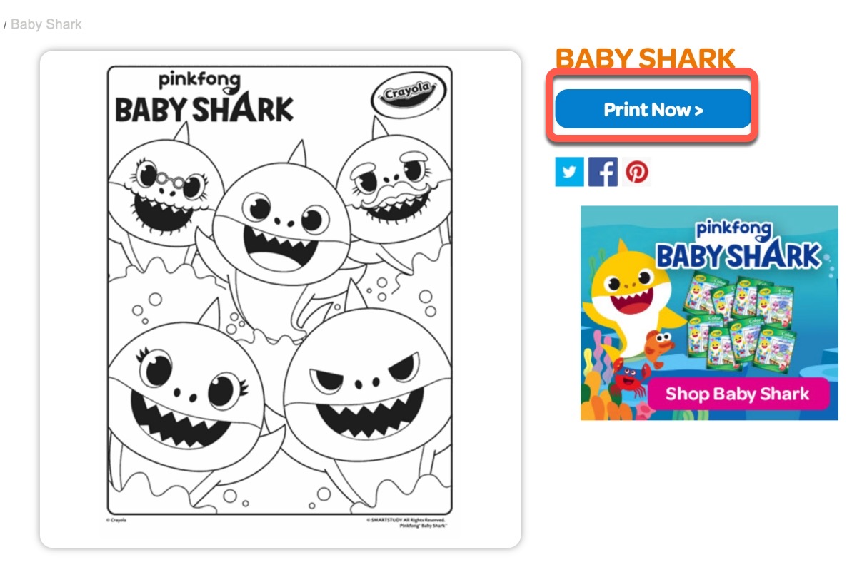Go to the Baby Shark breadcrumb link

coord(46,24)
